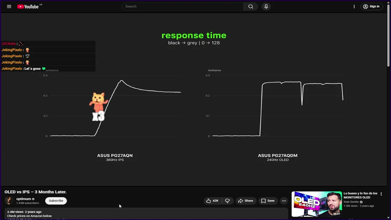This screenshot has height=220, width=391.
Task: Open 'Lo bueno y lo feo' video title
Action: click(360, 195)
